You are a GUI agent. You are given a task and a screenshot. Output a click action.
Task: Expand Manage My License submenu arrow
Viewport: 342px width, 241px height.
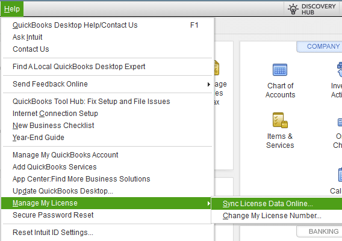[209, 203]
